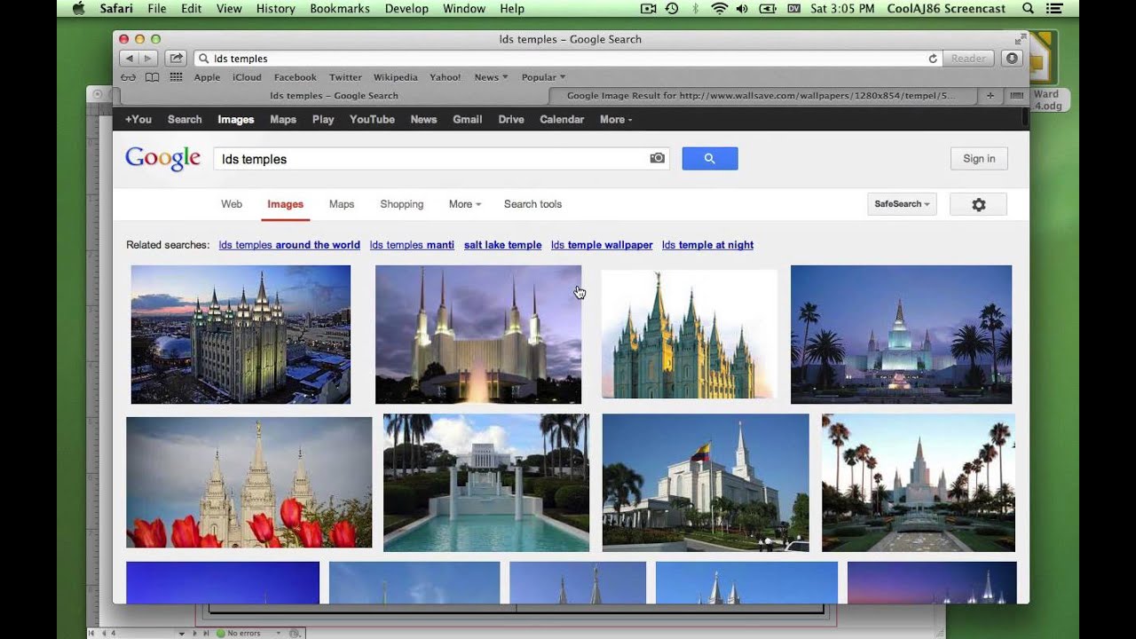
Task: Open related search 'lds temples around the world'
Action: pyautogui.click(x=289, y=245)
